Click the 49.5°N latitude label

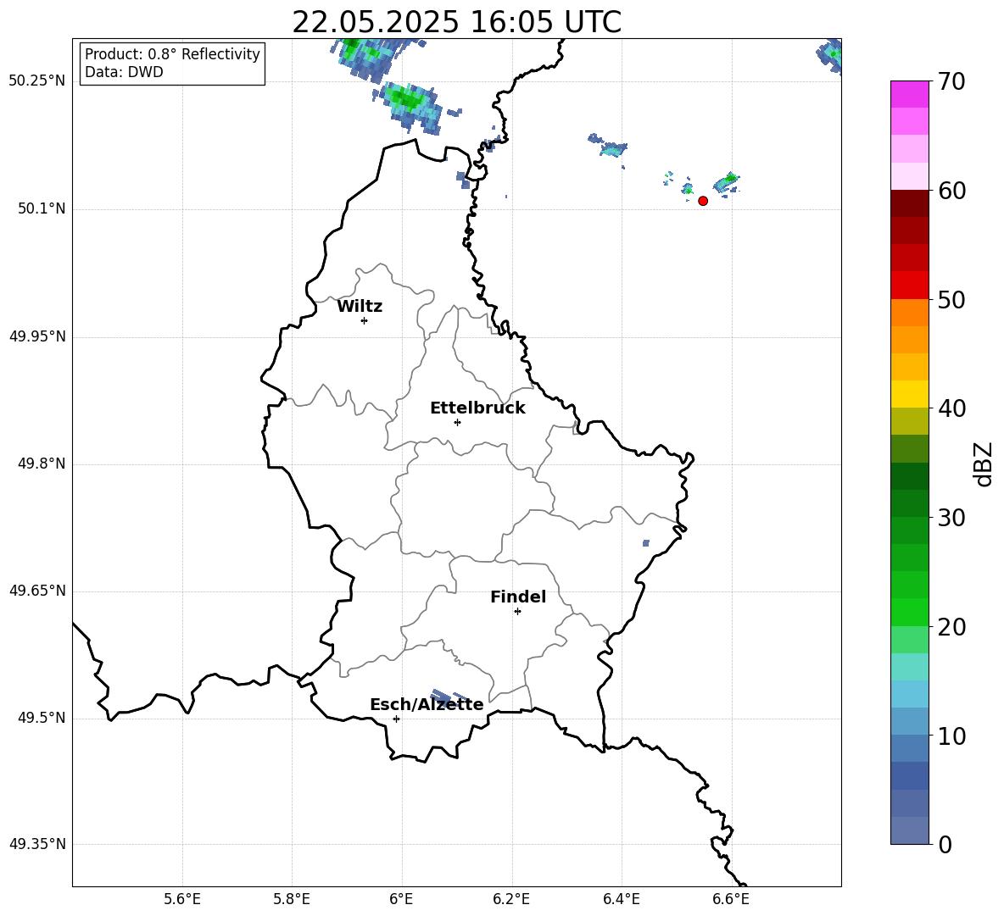(42, 718)
